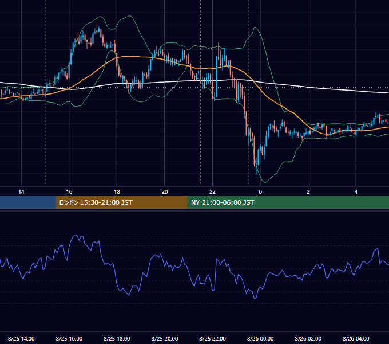Click the 20 hour axis label
389x344 pixels.
click(x=165, y=192)
